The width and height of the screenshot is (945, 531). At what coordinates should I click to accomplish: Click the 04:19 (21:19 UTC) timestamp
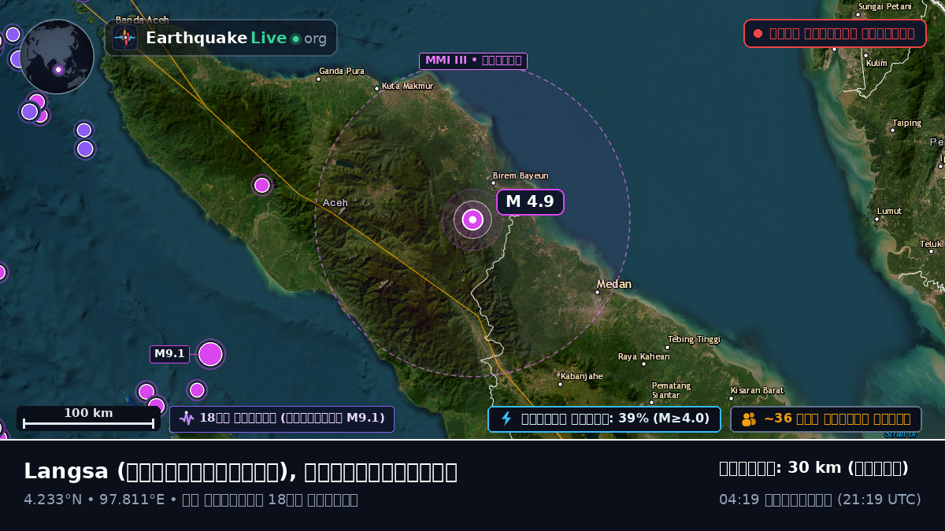click(x=820, y=500)
